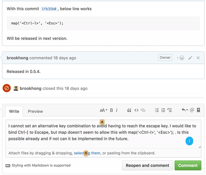The height and width of the screenshot is (175, 206).
Task: Click the green Comment button
Action: tap(188, 166)
